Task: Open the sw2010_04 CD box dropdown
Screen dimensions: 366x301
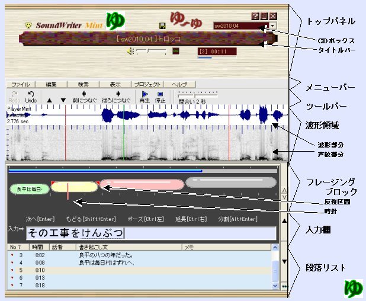Action: [272, 26]
